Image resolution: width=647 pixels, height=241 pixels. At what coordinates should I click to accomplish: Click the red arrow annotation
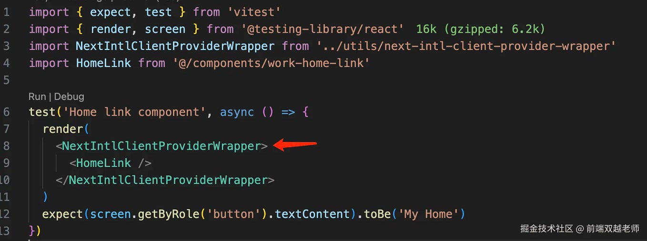pyautogui.click(x=295, y=145)
